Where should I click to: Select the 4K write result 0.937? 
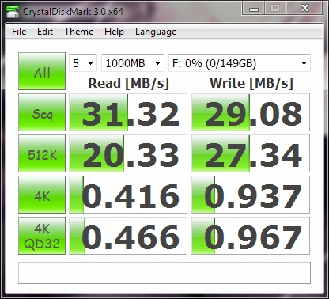tap(251, 195)
